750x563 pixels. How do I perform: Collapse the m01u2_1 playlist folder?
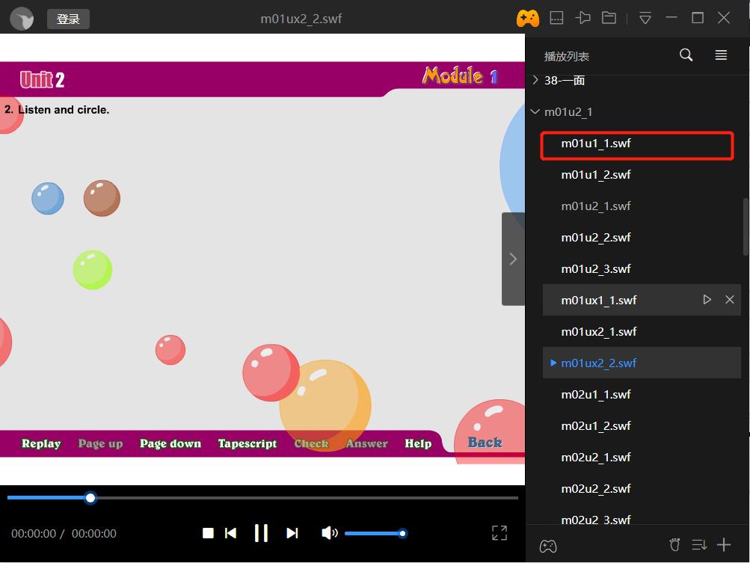point(535,112)
